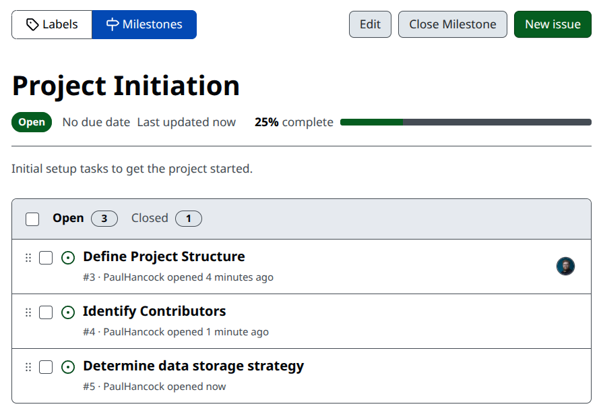Click the open-issue icon beside Define Project Structure

68,258
